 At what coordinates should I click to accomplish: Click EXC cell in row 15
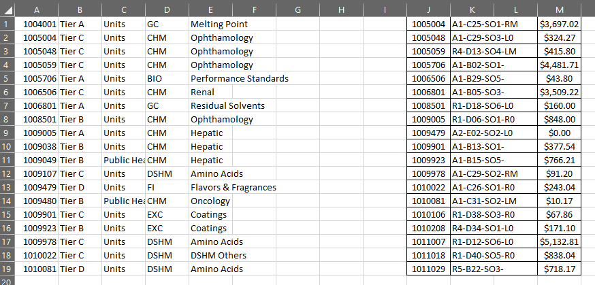167,214
